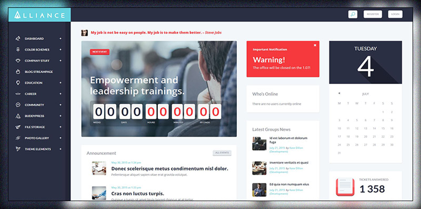Image resolution: width=421 pixels, height=209 pixels.
Task: Select day 31 in the July calendar
Action: 339,153
